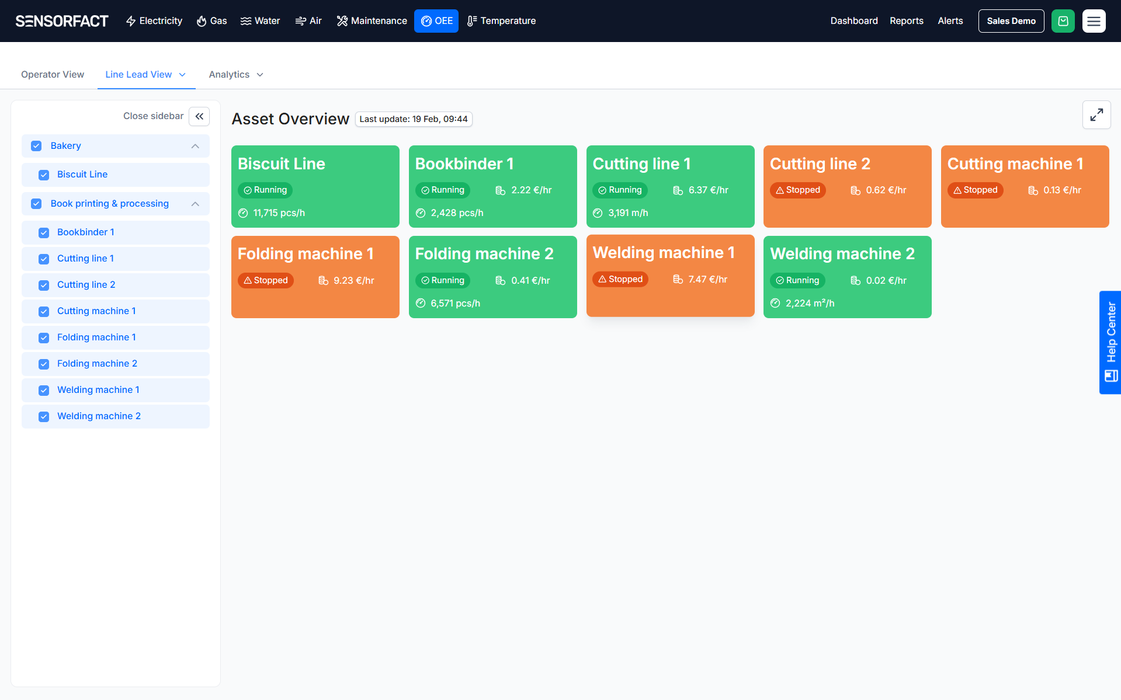Collapse the Book printing & processing group

pos(195,204)
